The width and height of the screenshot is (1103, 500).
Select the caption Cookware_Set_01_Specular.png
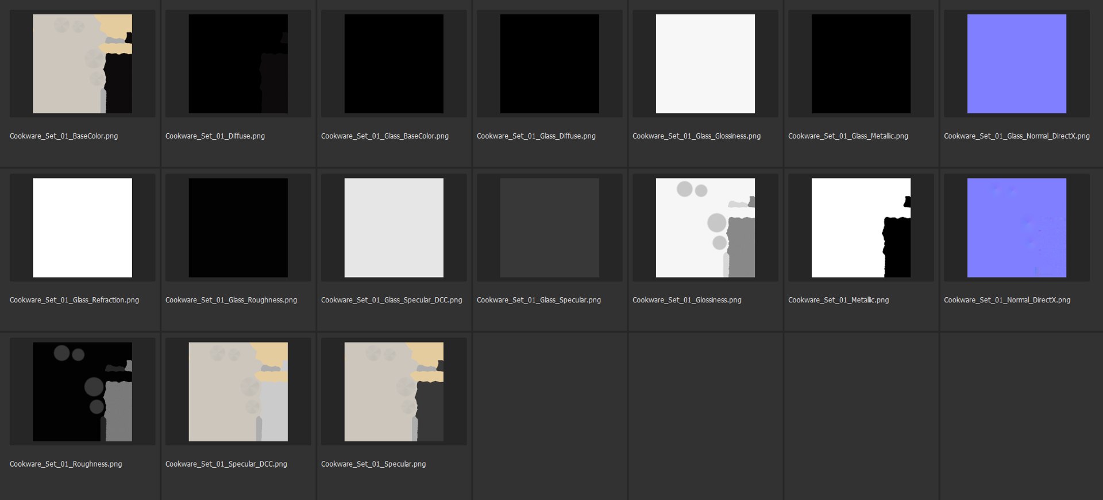(373, 464)
